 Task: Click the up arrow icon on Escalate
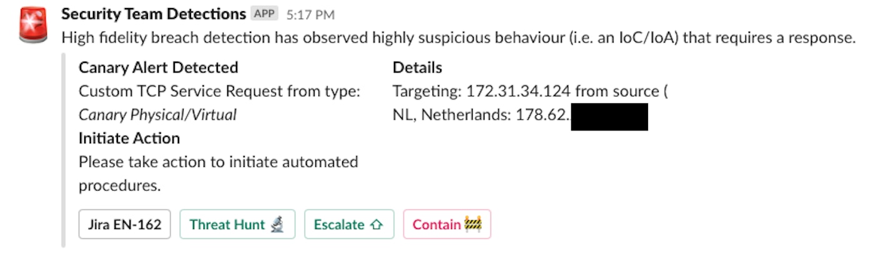[376, 225]
